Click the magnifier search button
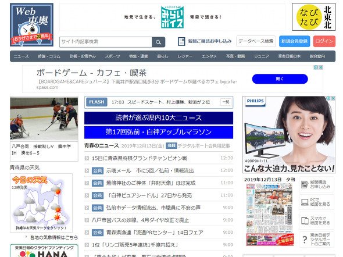The height and width of the screenshot is (257, 343). coord(158,42)
